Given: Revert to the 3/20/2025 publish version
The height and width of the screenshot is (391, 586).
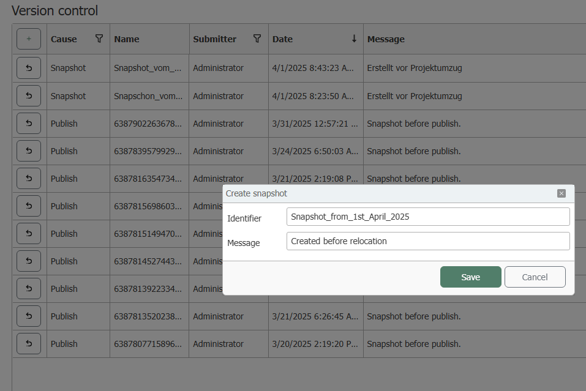Looking at the screenshot, I should pos(29,343).
